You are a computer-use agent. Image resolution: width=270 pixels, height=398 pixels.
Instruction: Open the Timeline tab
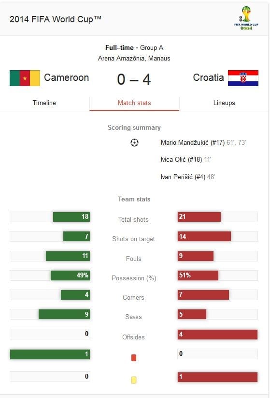[44, 103]
